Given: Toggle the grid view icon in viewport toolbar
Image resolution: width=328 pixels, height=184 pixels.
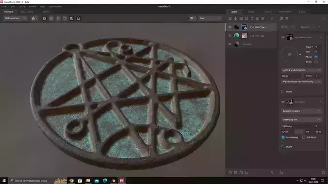Looking at the screenshot, I should (51, 18).
